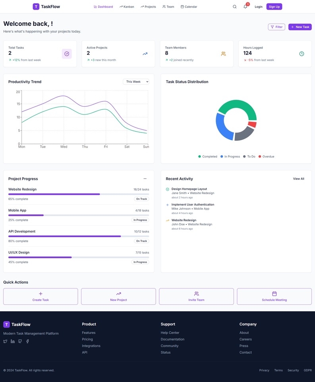Click the Hours Logged clock icon
Screen dimensions: 315x382
click(301, 54)
